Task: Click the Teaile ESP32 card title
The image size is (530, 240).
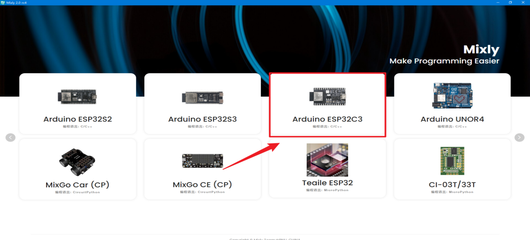Action: pyautogui.click(x=327, y=183)
